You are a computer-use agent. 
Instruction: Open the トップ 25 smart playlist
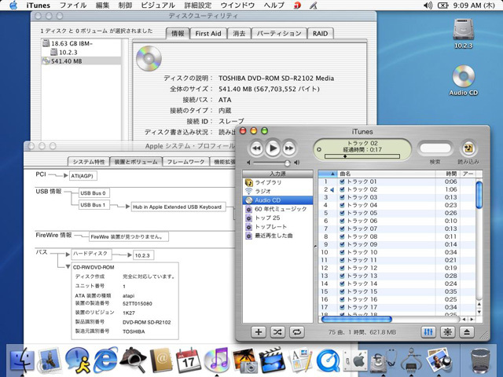click(x=277, y=218)
